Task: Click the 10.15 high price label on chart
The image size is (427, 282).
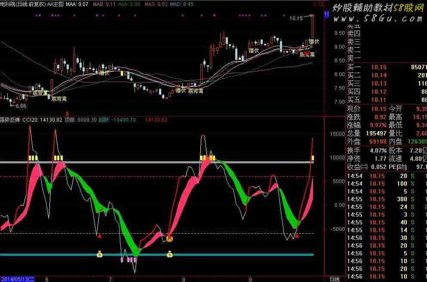Action: click(x=296, y=18)
